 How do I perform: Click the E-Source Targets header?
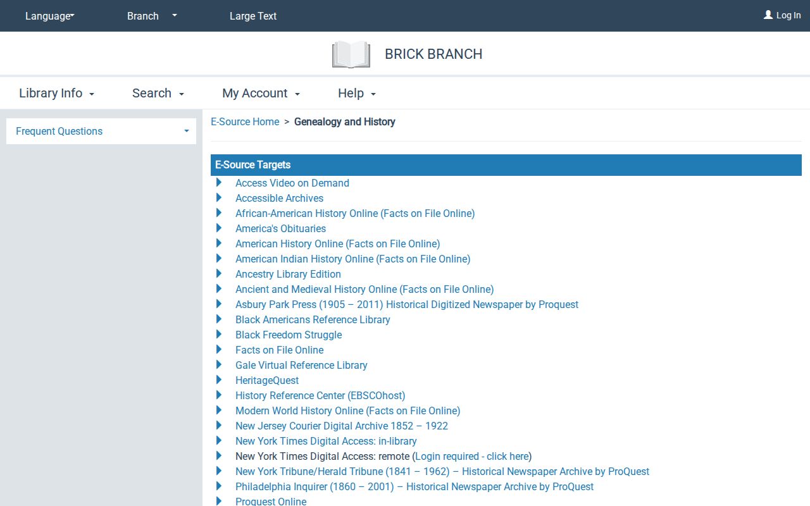(506, 164)
